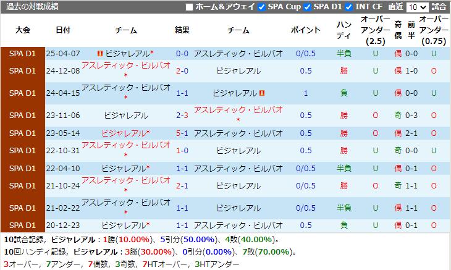The image size is (451, 270).
Task: Click the 半負 handicap result in the 22-04-10 row
Action: click(344, 168)
